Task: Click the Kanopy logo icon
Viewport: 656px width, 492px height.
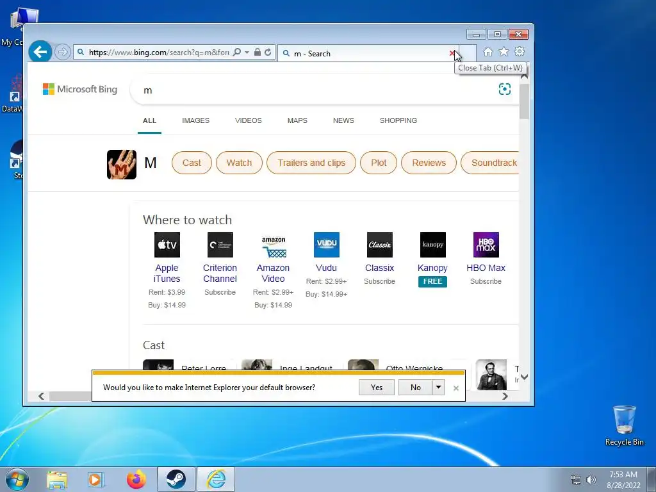Action: point(432,245)
